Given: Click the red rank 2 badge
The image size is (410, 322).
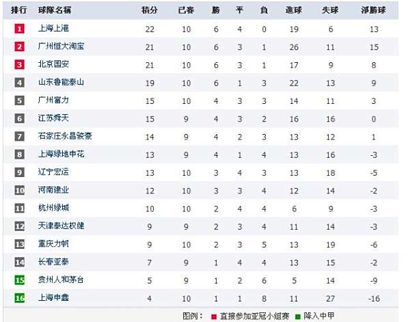Looking at the screenshot, I should [19, 46].
